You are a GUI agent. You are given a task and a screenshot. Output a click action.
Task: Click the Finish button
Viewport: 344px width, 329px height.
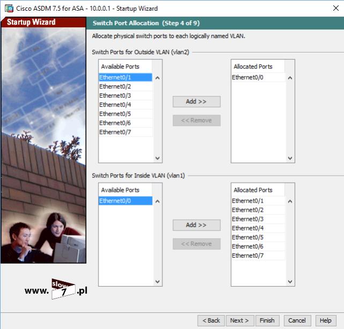tap(267, 320)
